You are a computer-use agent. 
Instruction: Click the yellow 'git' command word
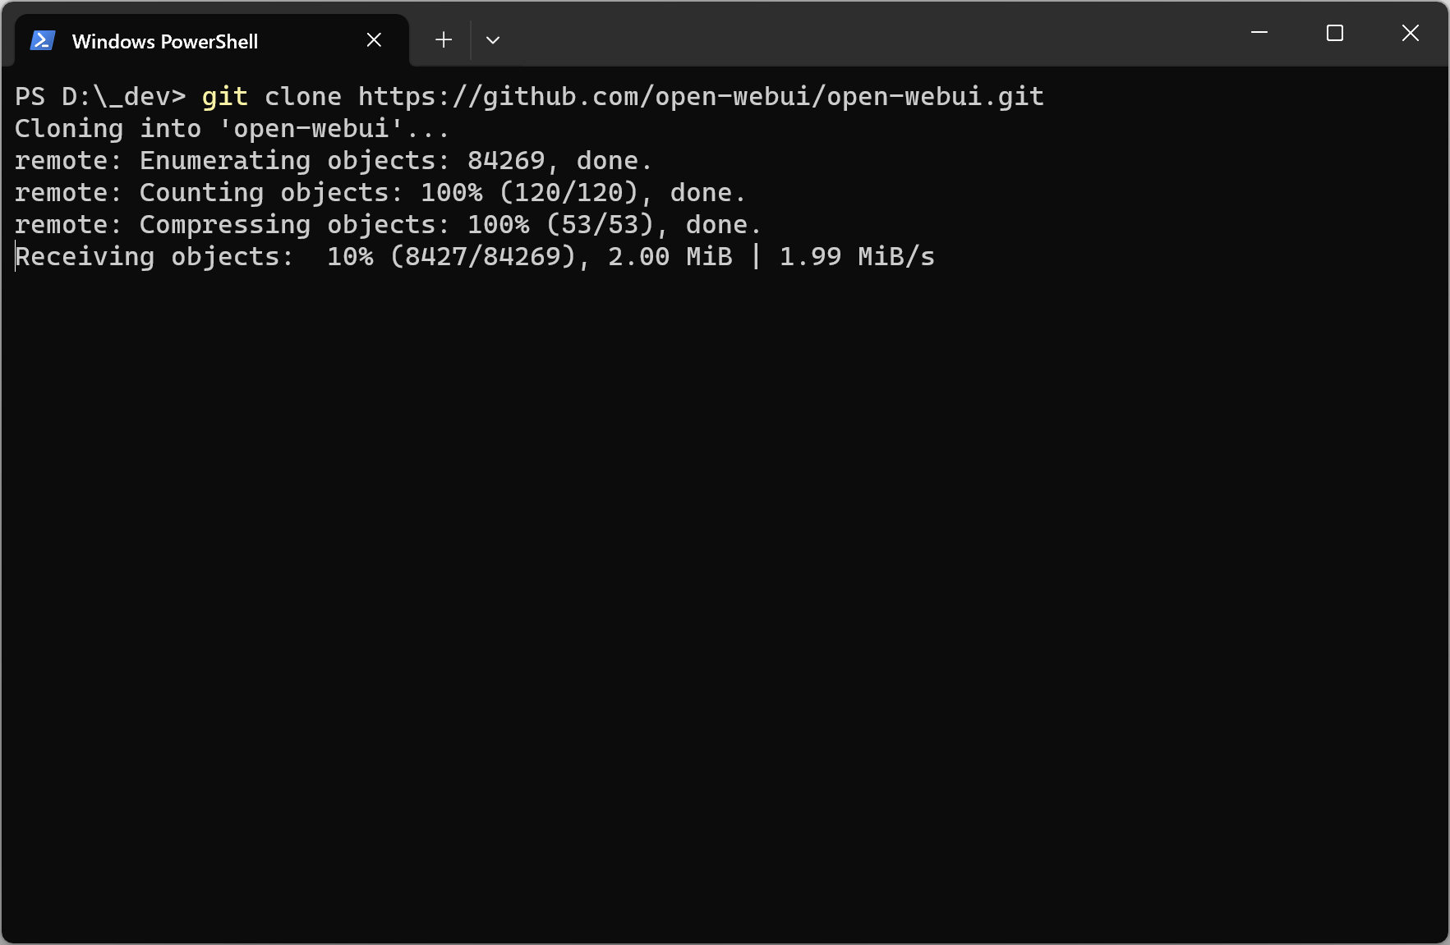click(x=224, y=97)
